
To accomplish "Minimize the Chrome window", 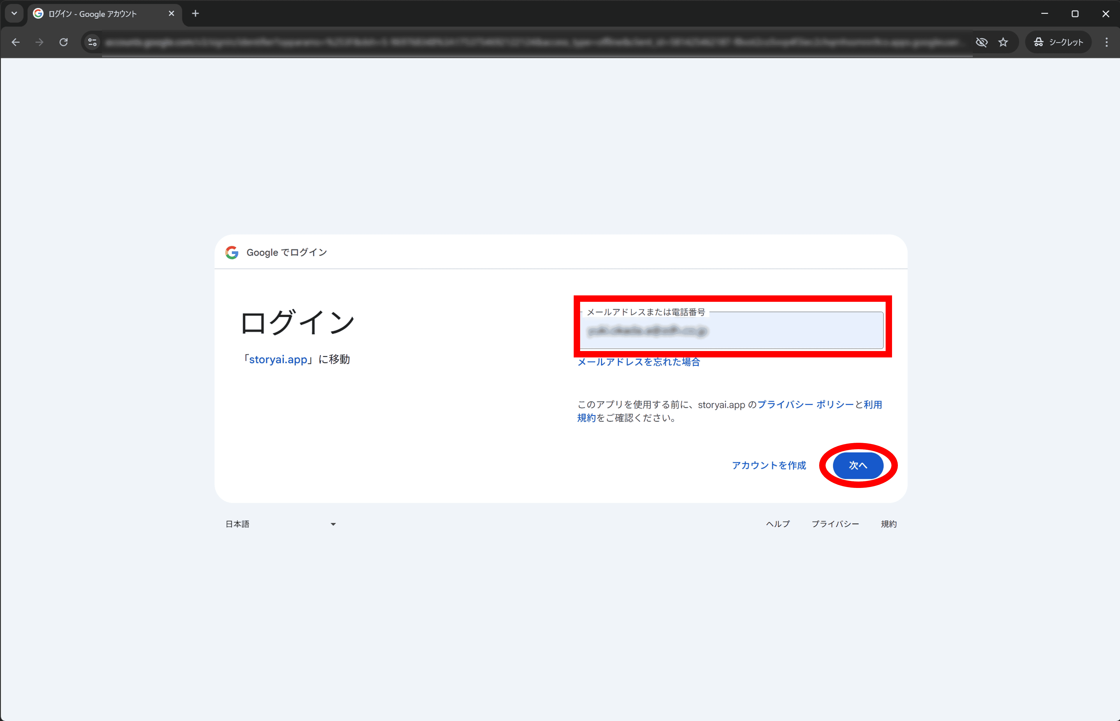I will 1044,14.
